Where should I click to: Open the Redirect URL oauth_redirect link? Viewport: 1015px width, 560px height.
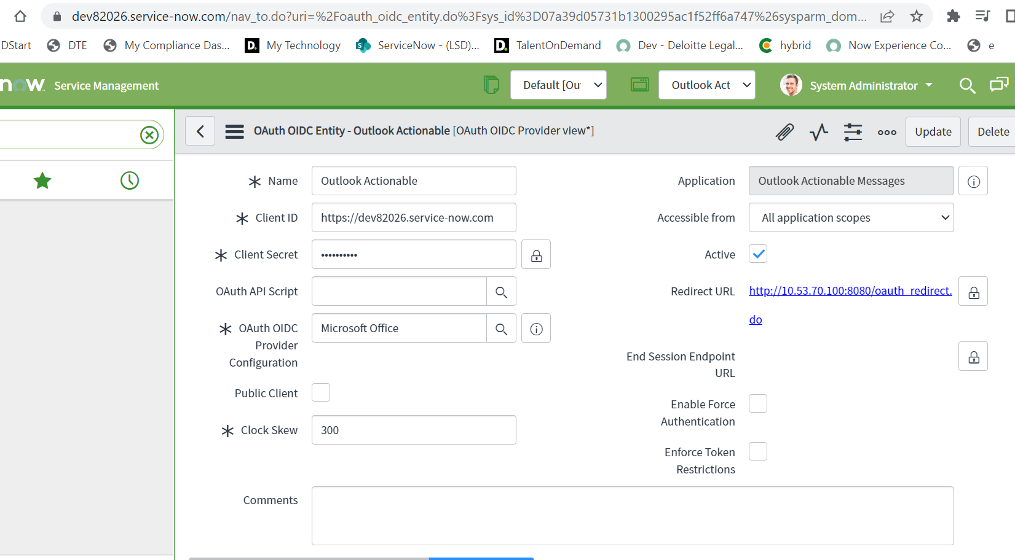[850, 291]
